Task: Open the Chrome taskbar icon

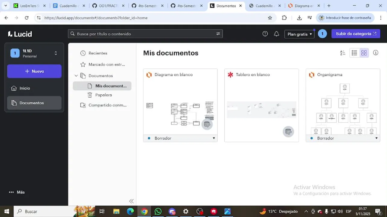Action: point(144,211)
